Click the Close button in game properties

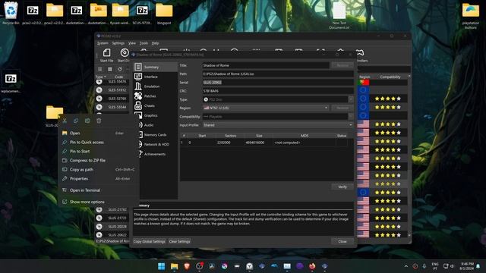(342, 241)
